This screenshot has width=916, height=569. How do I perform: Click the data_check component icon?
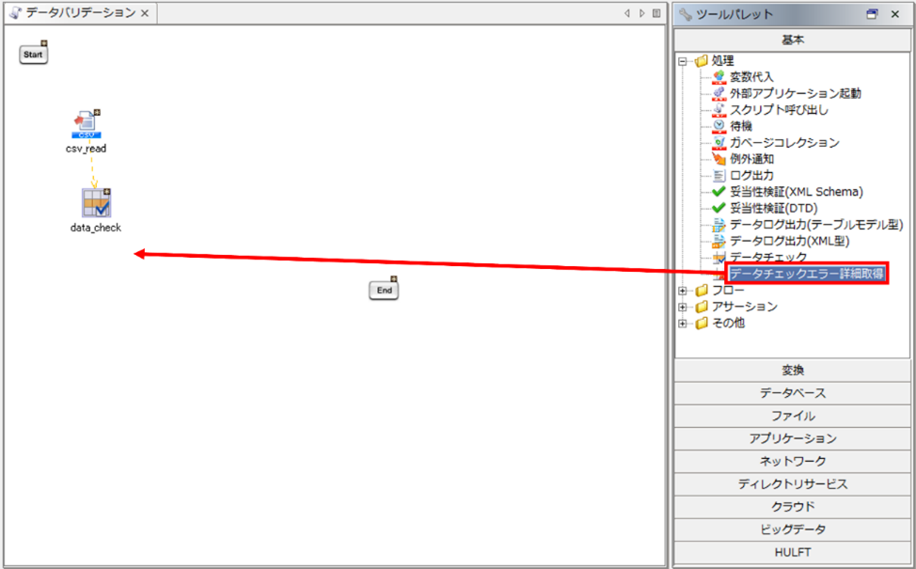click(95, 203)
